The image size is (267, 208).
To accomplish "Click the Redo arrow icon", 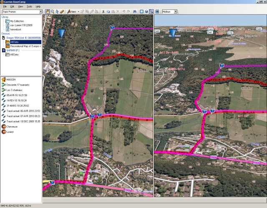I will [x=128, y=12].
